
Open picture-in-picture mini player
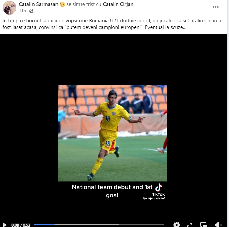[203, 225]
